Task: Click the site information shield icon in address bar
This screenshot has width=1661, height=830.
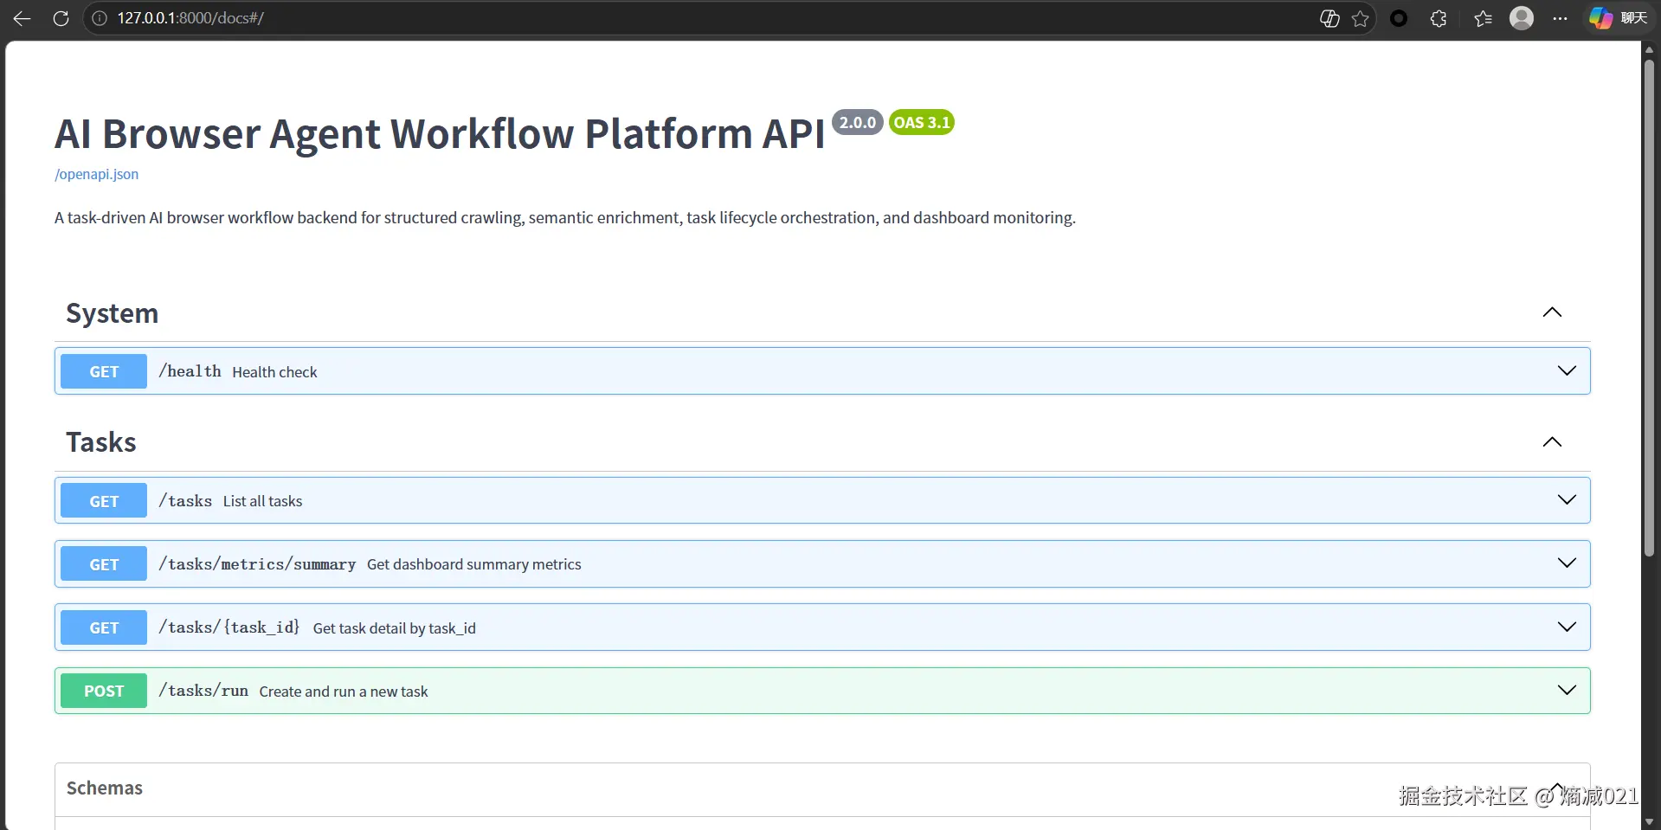Action: click(100, 17)
